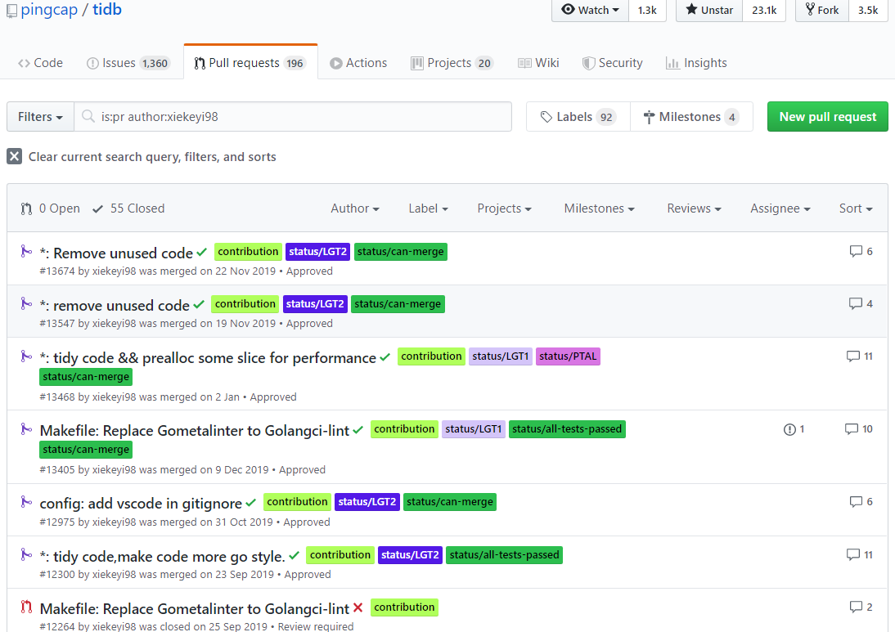Click the pull request search field
Viewport: 895px width, 632px height.
pos(303,117)
